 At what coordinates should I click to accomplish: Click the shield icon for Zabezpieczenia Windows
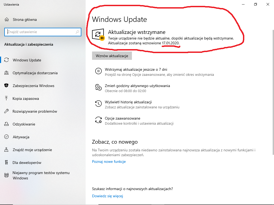tap(6, 86)
